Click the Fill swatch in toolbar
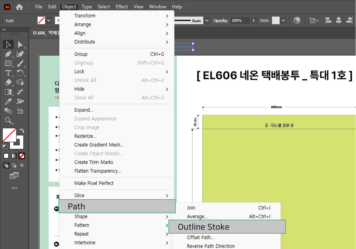Viewport: 356px width, 249px height. point(9,135)
